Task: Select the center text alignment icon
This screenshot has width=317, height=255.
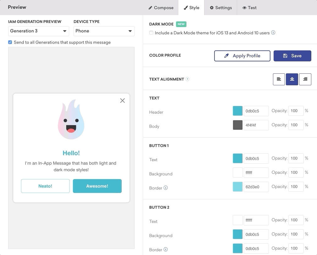Action: tap(292, 79)
